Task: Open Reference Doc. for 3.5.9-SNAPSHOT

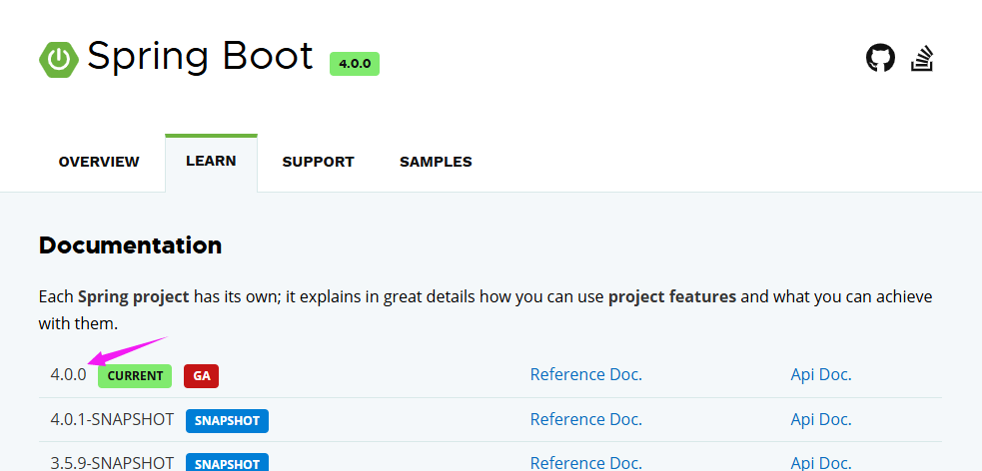Action: (586, 463)
